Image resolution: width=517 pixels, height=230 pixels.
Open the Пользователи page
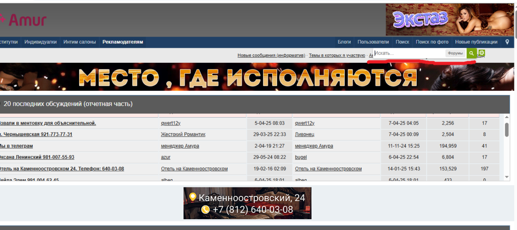point(373,42)
